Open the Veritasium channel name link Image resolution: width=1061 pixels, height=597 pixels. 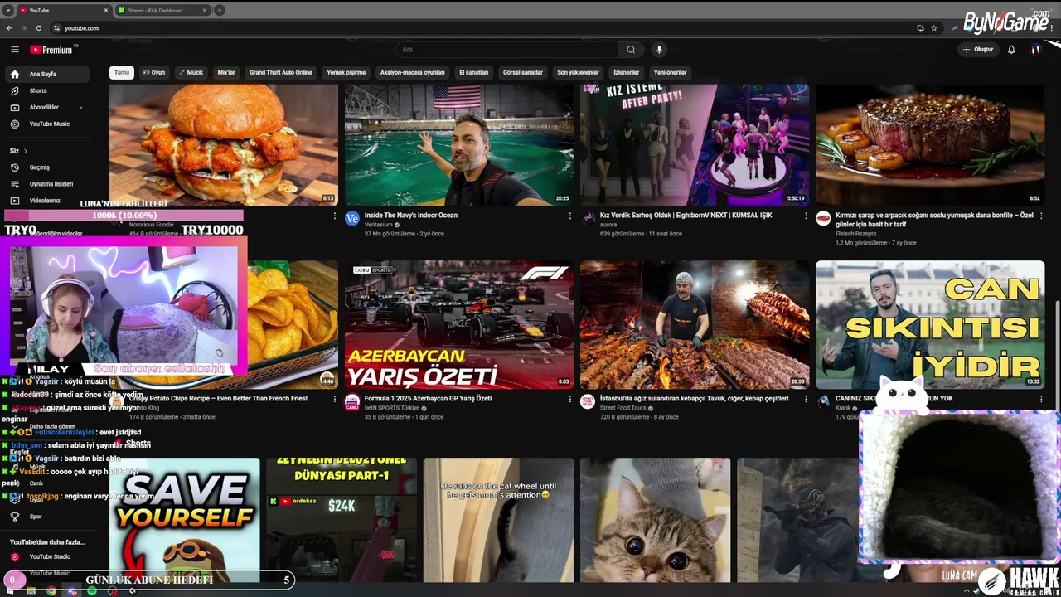pos(379,225)
